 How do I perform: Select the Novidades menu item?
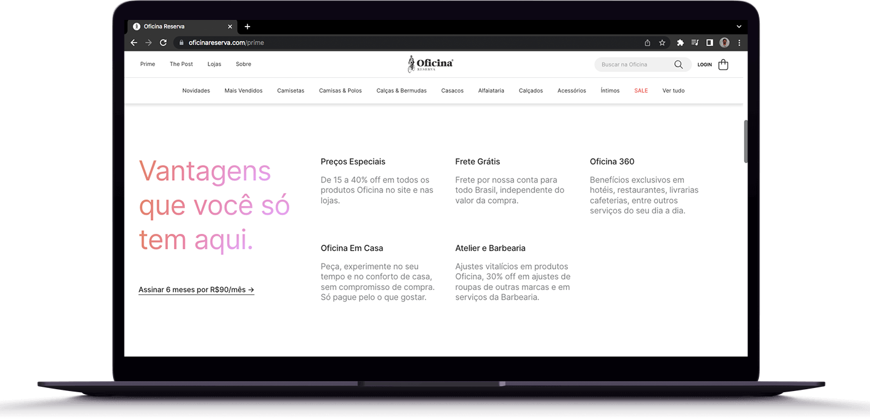pos(196,91)
